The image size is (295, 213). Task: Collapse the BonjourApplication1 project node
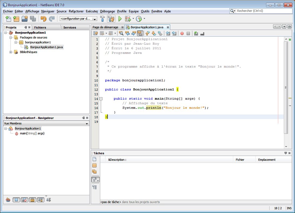coord(6,33)
